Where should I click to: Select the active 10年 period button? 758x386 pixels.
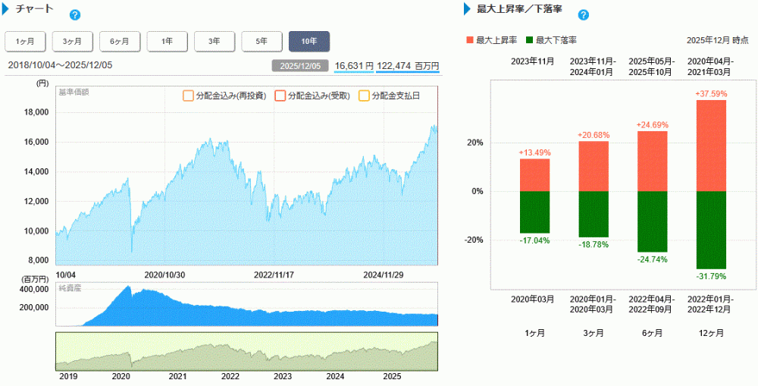[309, 41]
